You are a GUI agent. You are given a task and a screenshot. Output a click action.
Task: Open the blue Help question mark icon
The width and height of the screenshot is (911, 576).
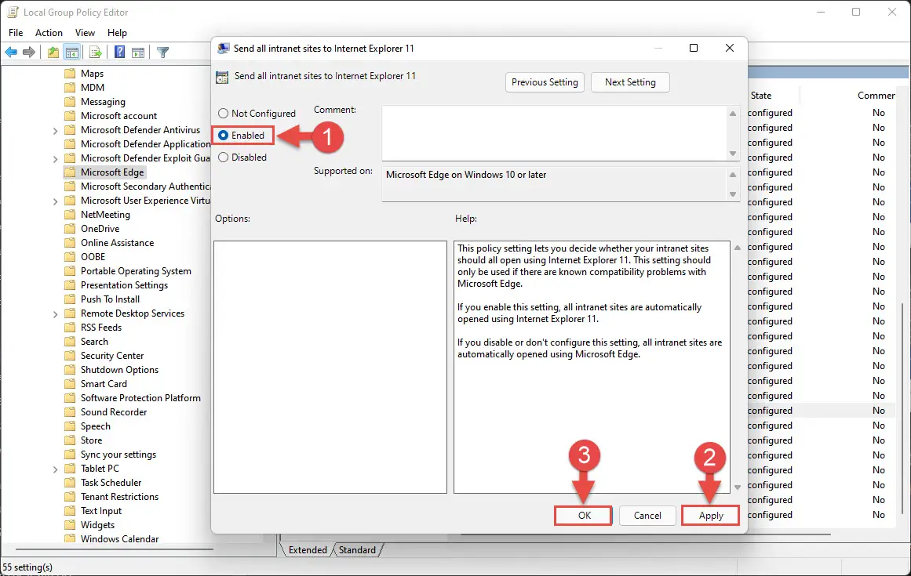click(119, 53)
